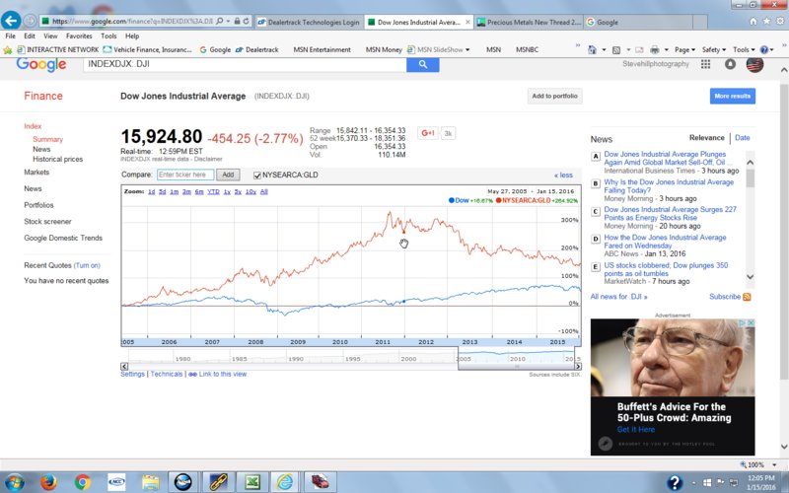This screenshot has height=493, width=789.
Task: Open the home button dropdown arrow
Action: (604, 50)
